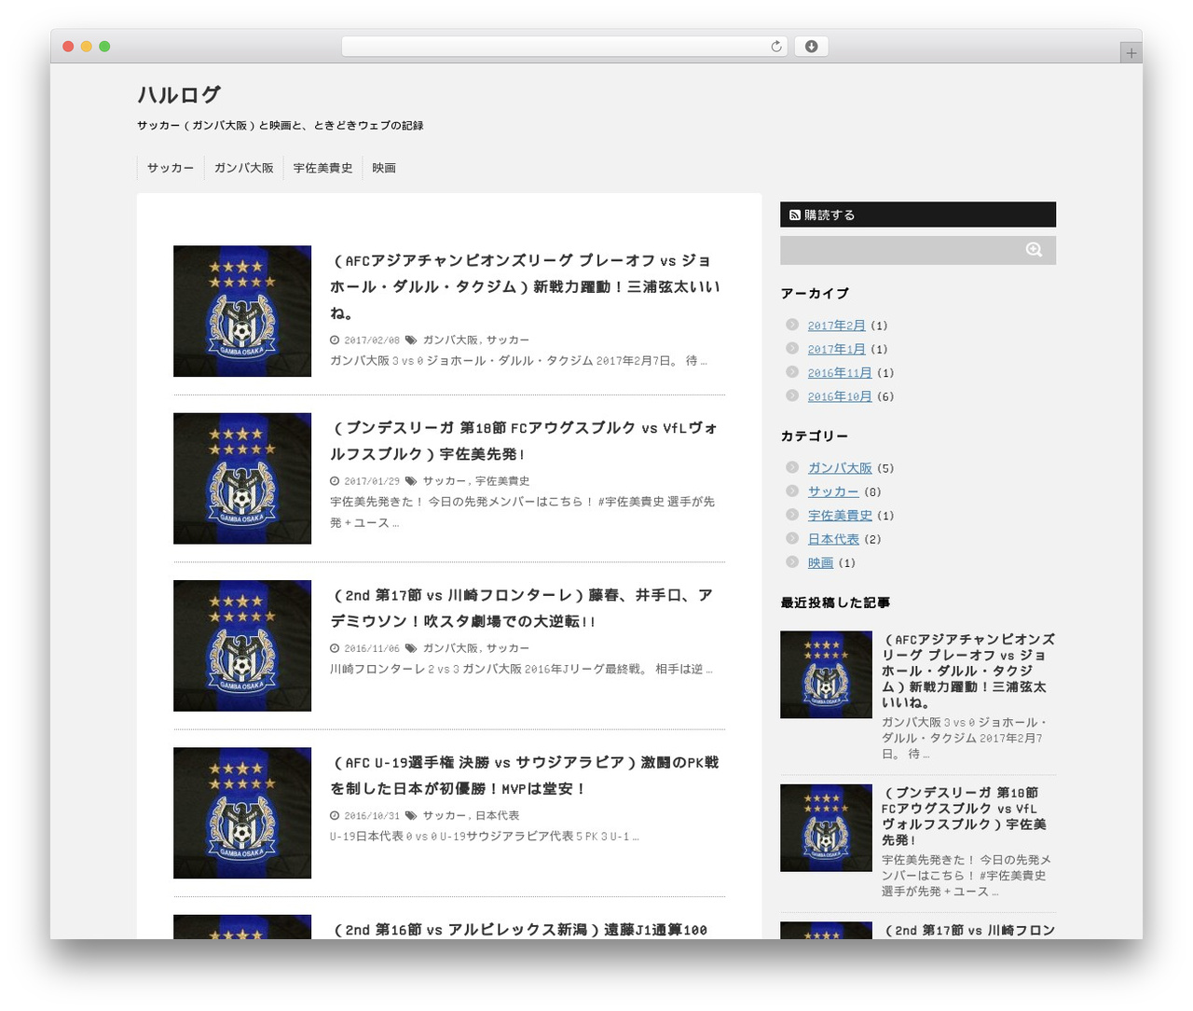Open the 2017年2月 archive link
The height and width of the screenshot is (1011, 1193).
(837, 325)
